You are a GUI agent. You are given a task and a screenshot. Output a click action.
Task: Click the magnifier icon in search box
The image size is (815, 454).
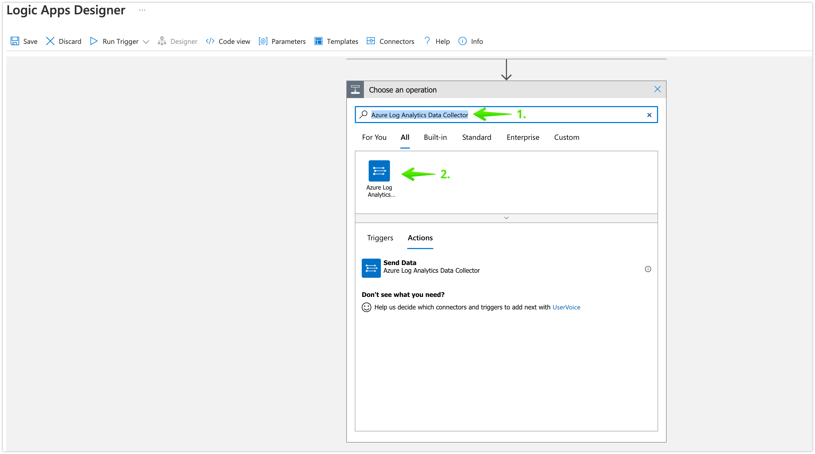click(364, 115)
